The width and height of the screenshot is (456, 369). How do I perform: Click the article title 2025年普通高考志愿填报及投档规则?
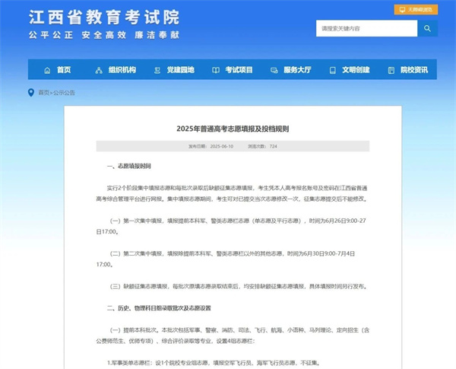point(233,129)
